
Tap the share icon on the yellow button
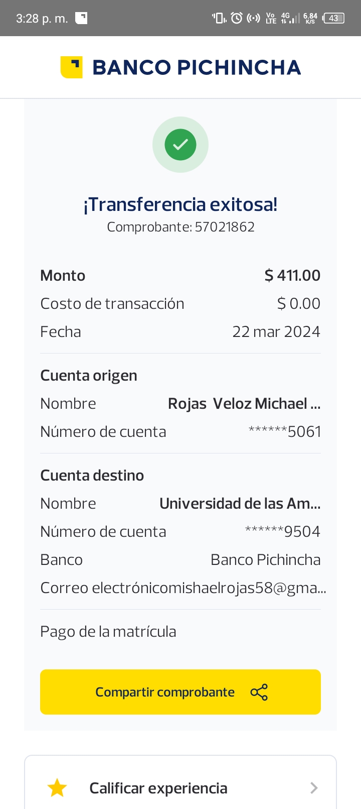pyautogui.click(x=259, y=692)
